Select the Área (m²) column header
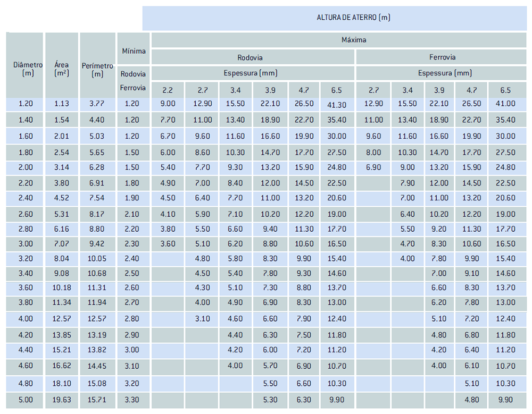 point(62,69)
